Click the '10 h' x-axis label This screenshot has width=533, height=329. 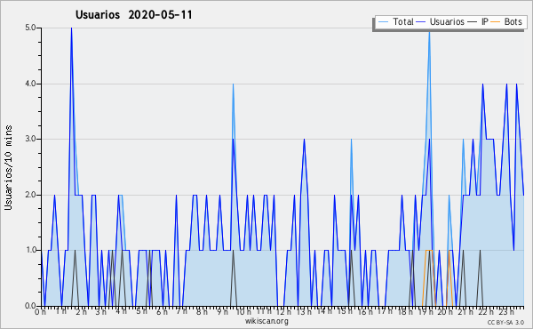click(243, 311)
